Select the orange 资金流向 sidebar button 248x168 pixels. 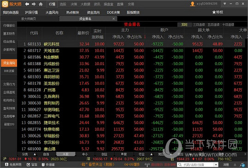[x=9, y=63]
